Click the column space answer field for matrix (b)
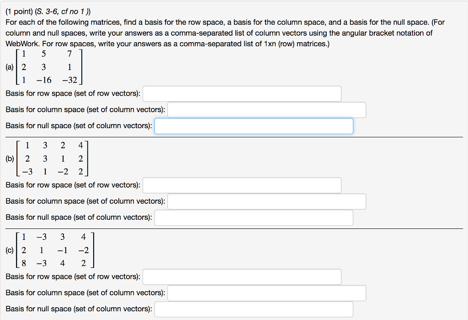 pos(267,201)
